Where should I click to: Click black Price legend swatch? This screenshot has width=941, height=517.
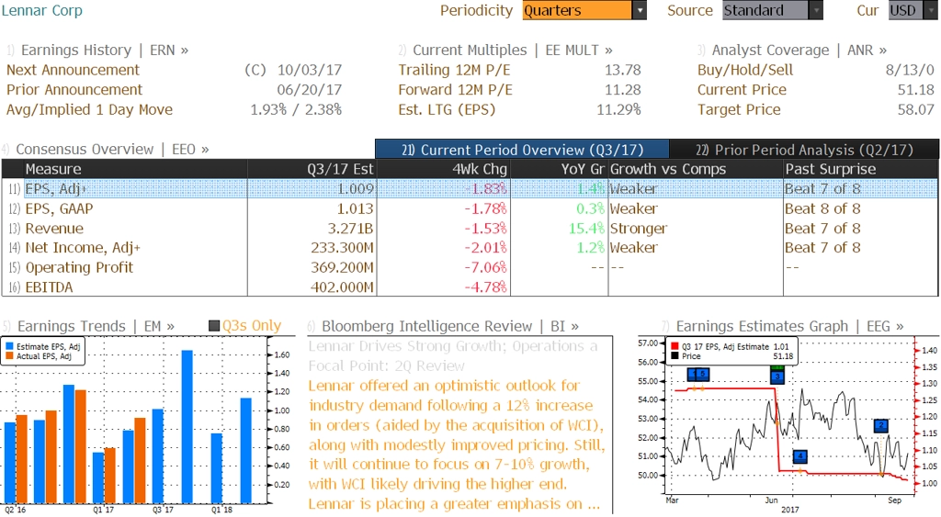[675, 356]
